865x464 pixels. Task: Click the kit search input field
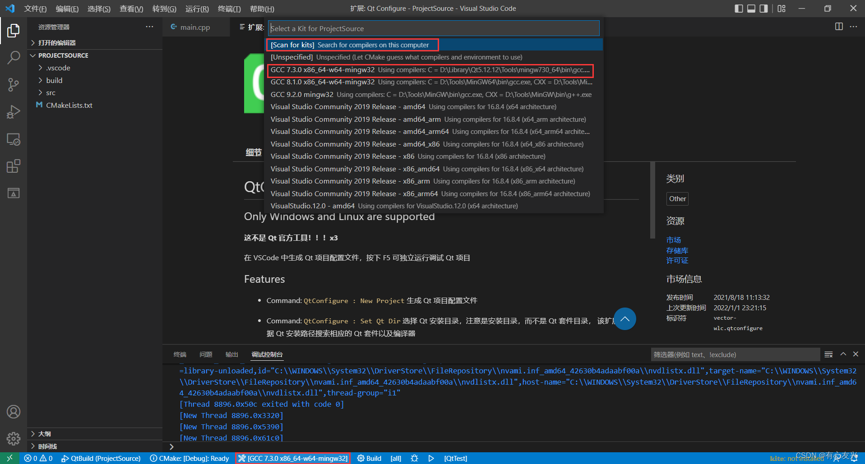(x=433, y=28)
